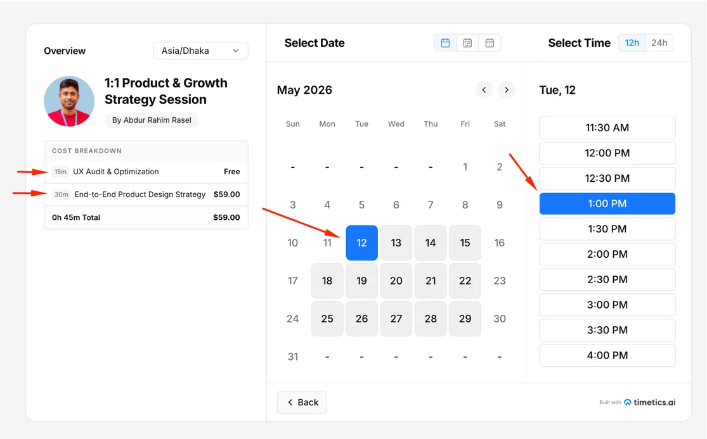Image resolution: width=707 pixels, height=439 pixels.
Task: Choose the 2:00 PM time slot
Action: [607, 254]
